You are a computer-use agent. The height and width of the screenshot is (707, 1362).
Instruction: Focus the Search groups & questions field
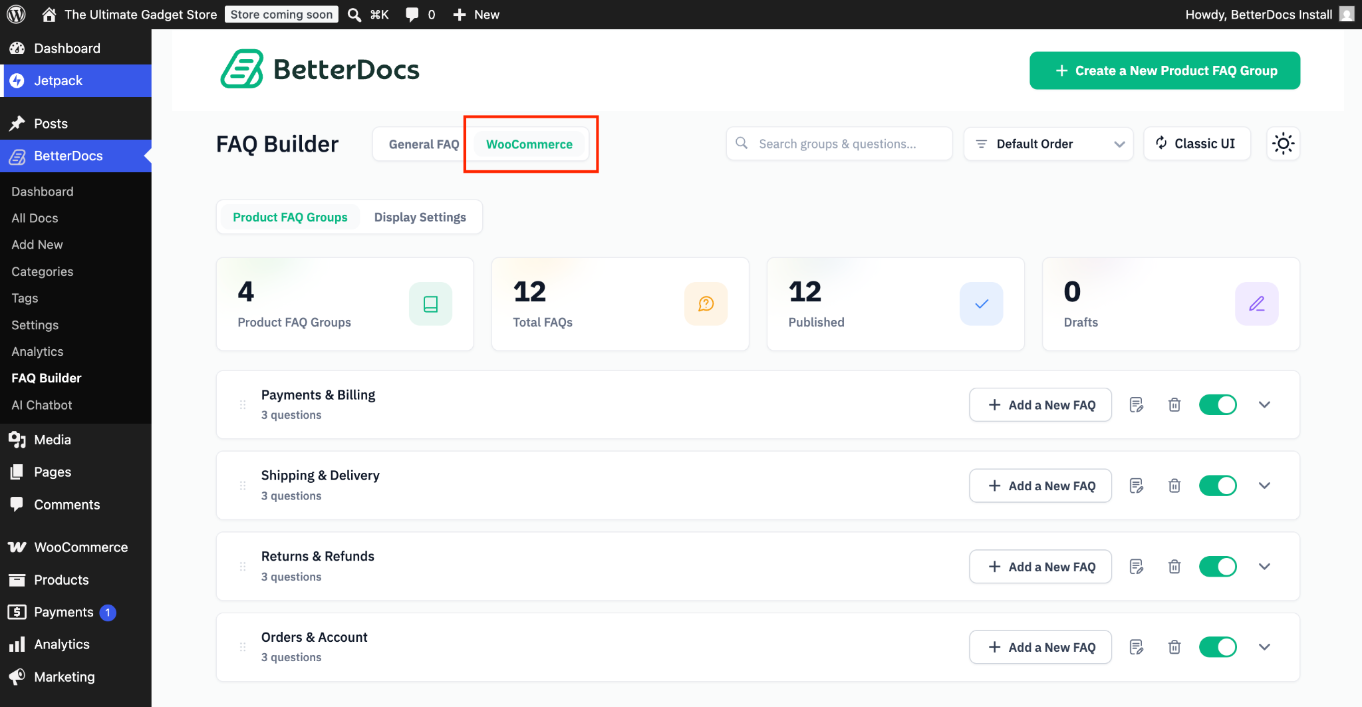[x=839, y=144]
